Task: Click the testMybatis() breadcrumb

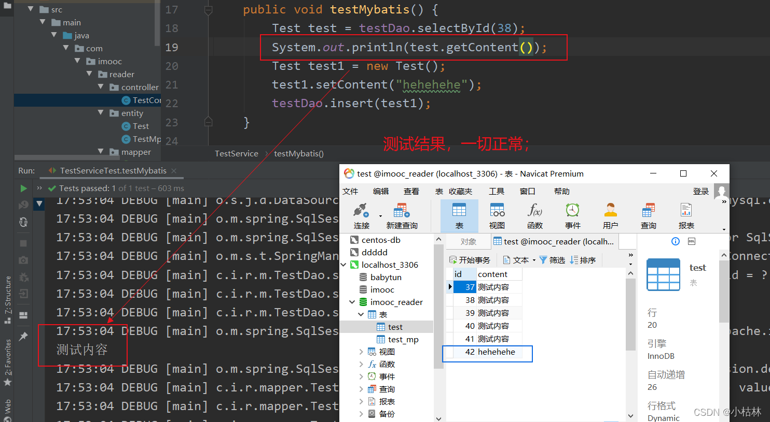Action: (299, 153)
